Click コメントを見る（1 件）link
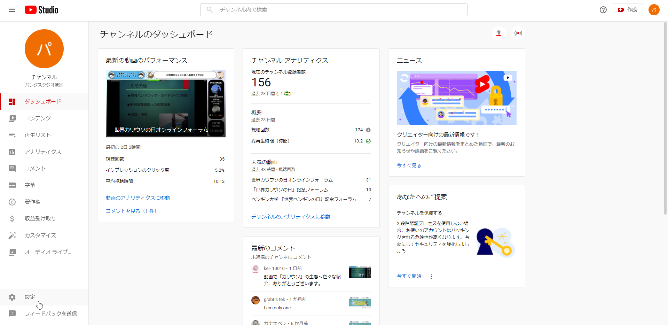This screenshot has height=325, width=668. [x=131, y=211]
